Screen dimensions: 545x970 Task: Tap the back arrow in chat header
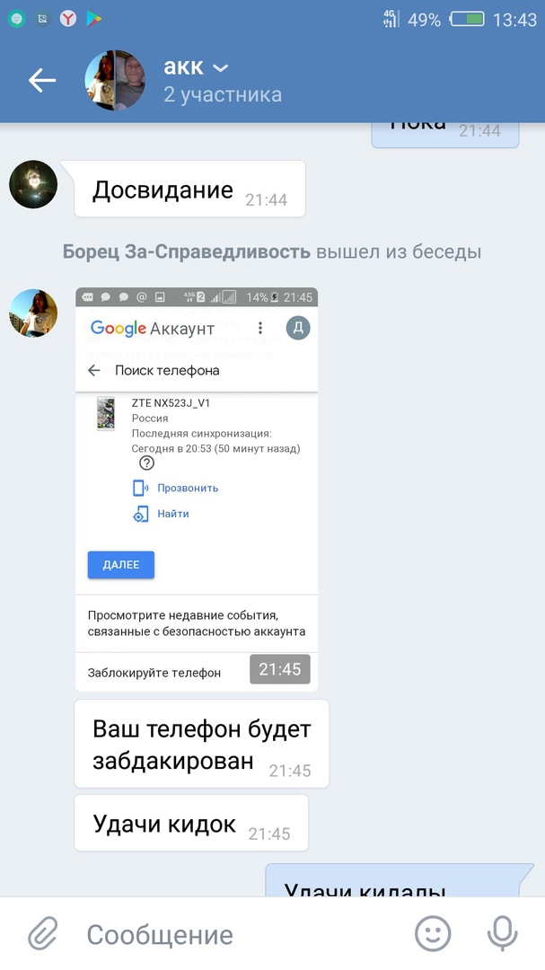point(42,81)
